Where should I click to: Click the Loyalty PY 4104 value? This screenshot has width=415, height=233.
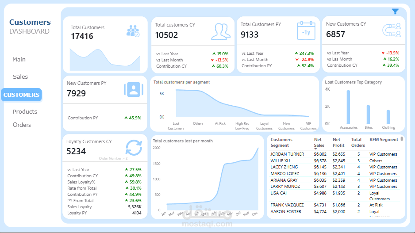click(x=137, y=213)
